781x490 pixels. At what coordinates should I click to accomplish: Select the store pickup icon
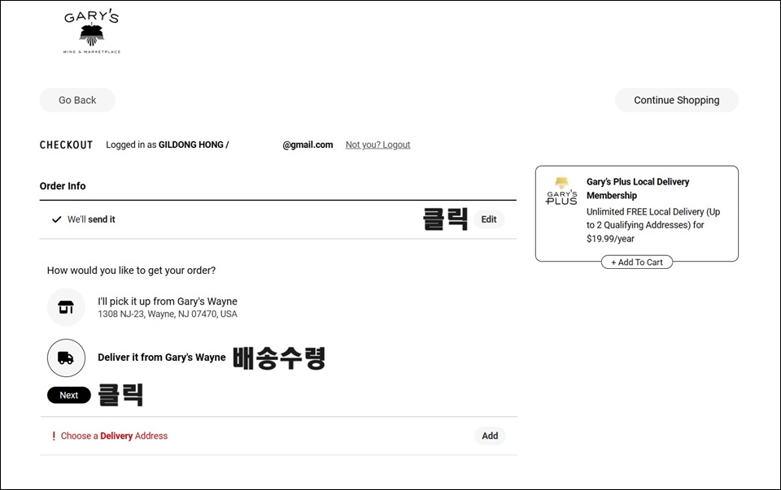click(66, 307)
